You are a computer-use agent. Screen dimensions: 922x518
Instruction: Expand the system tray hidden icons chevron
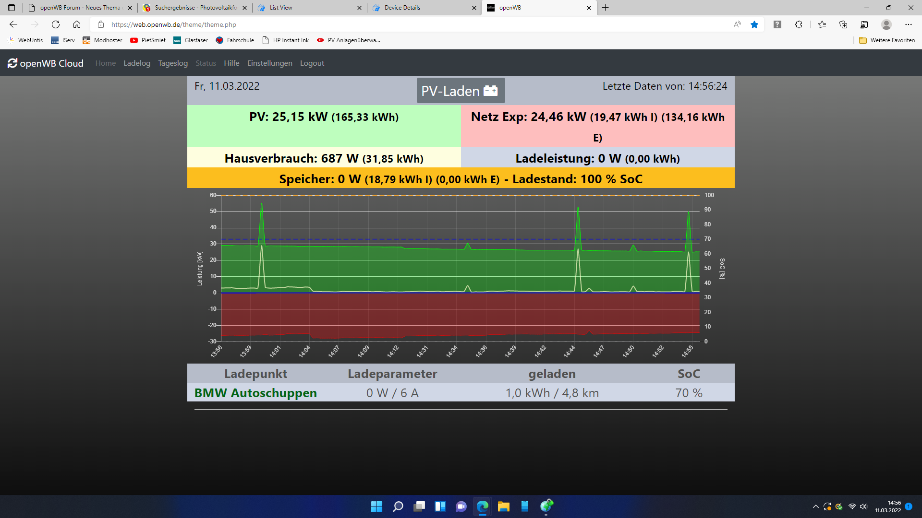815,506
